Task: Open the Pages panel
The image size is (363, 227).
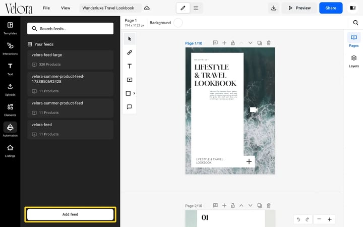Action: click(354, 40)
